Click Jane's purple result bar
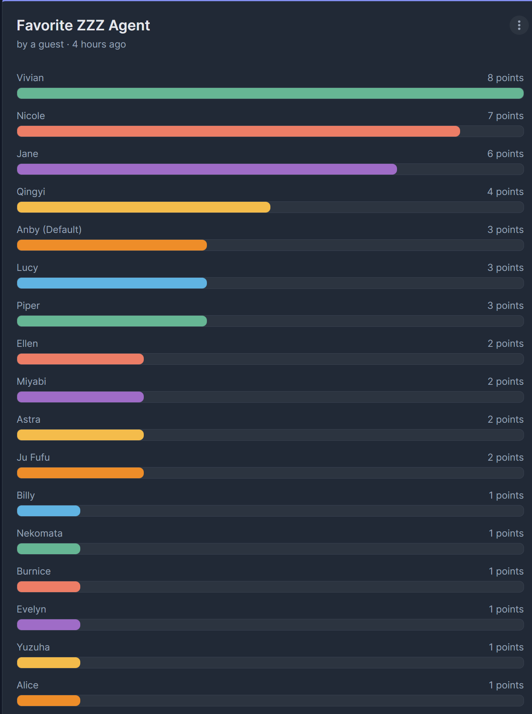 click(207, 169)
